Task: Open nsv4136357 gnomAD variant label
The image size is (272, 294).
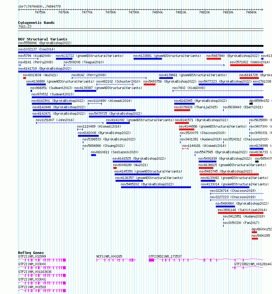Action: (x=149, y=178)
